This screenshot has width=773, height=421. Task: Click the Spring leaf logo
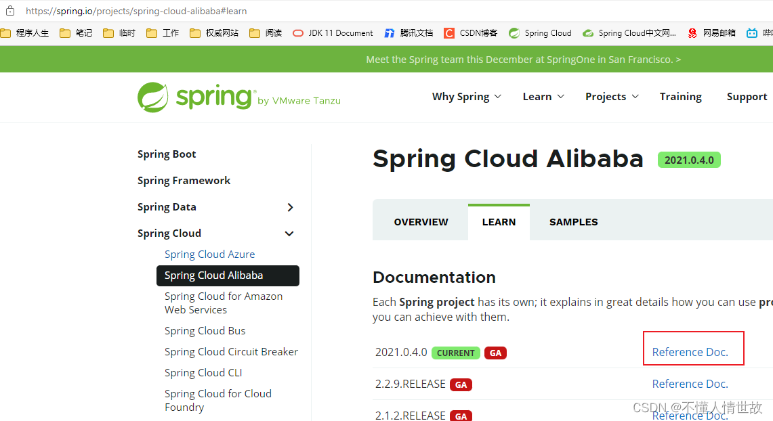point(153,96)
